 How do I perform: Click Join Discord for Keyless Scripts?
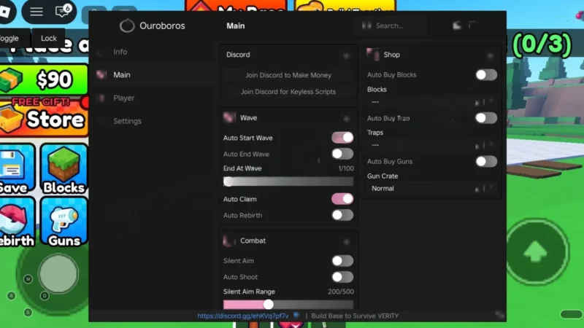(x=288, y=92)
